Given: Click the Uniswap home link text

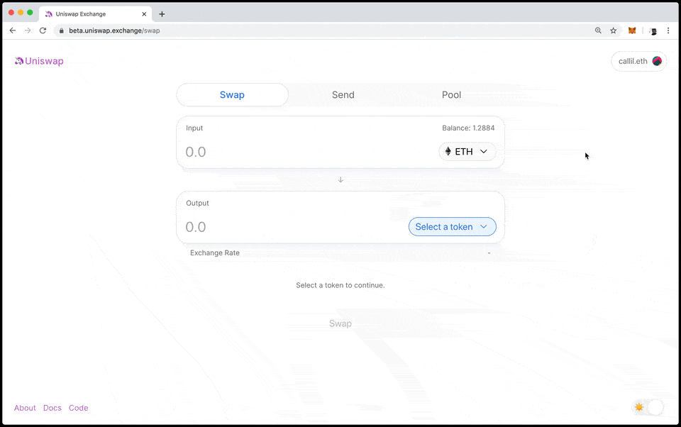Looking at the screenshot, I should pyautogui.click(x=44, y=61).
